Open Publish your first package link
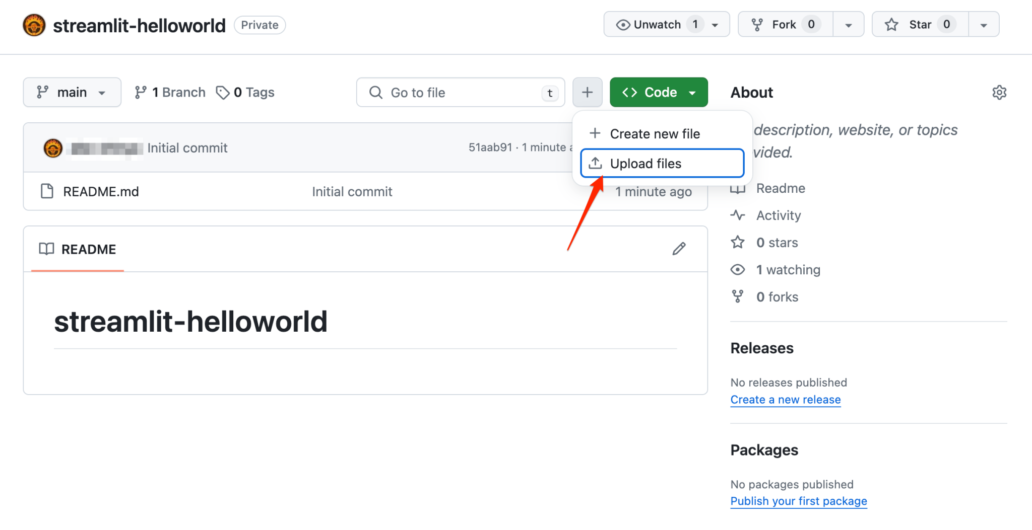 click(798, 501)
